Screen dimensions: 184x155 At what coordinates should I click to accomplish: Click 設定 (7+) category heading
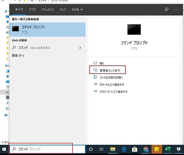(18, 55)
